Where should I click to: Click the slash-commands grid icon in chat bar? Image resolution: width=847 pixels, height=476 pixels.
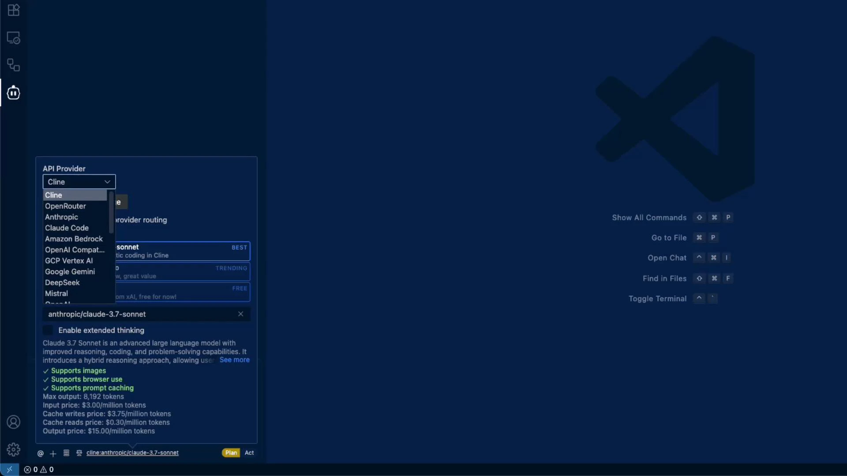pyautogui.click(x=66, y=453)
